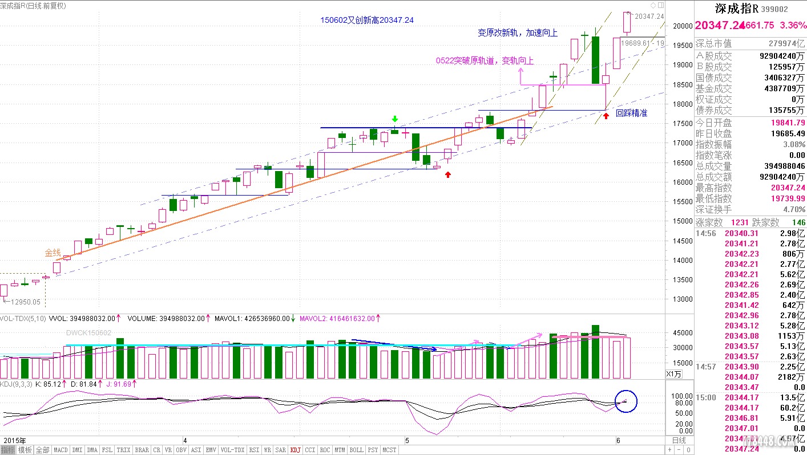This screenshot has width=807, height=455.
Task: Switch indicator to DMA
Action: tap(92, 450)
